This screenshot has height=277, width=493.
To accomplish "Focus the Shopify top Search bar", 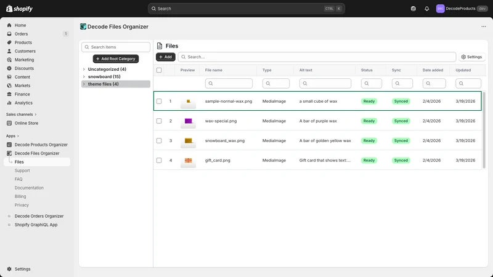I will [246, 9].
